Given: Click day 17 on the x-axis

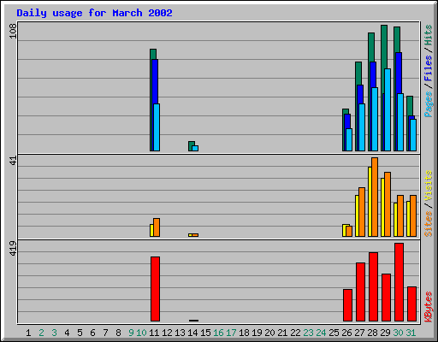Looking at the screenshot, I should coord(231,333).
